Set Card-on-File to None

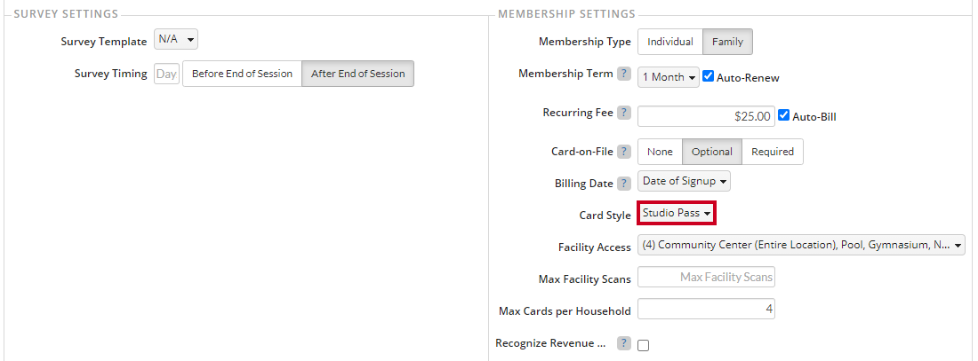point(660,152)
